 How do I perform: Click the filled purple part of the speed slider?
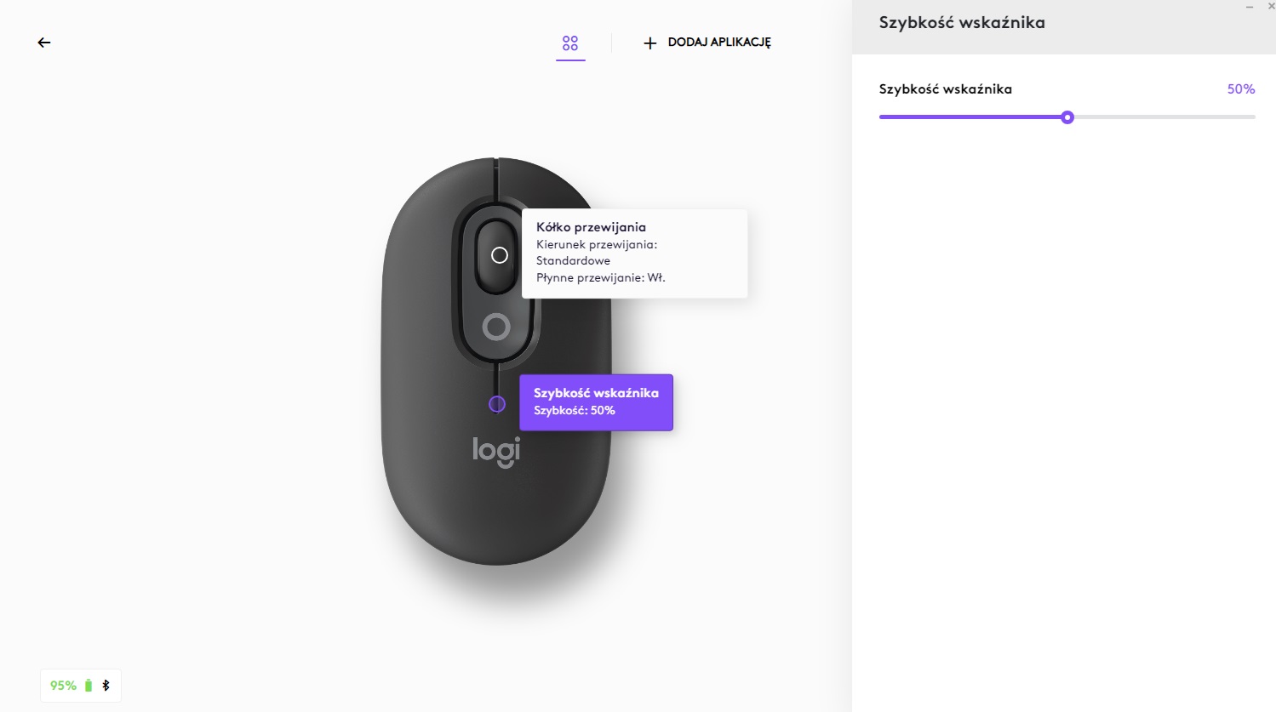(x=970, y=117)
